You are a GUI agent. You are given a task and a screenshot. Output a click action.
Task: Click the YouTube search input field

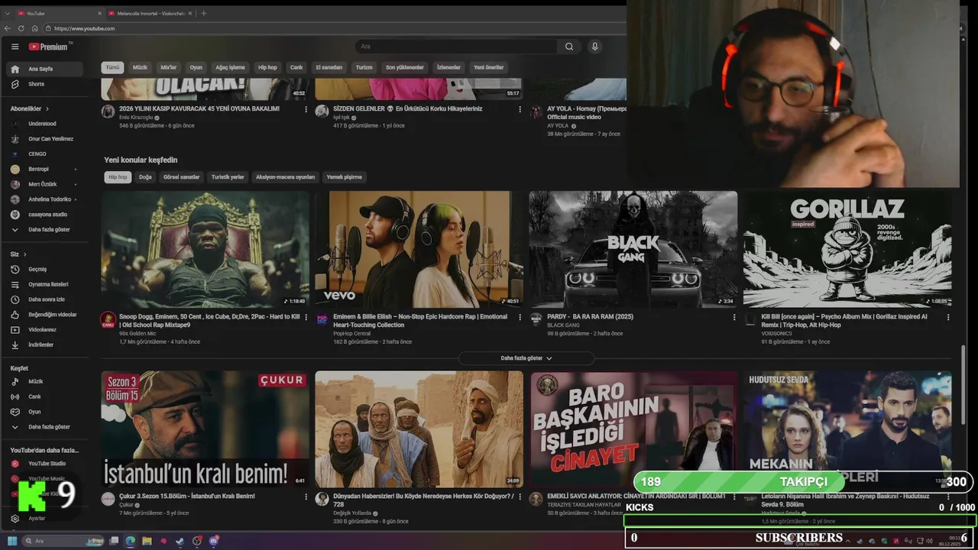(x=457, y=47)
